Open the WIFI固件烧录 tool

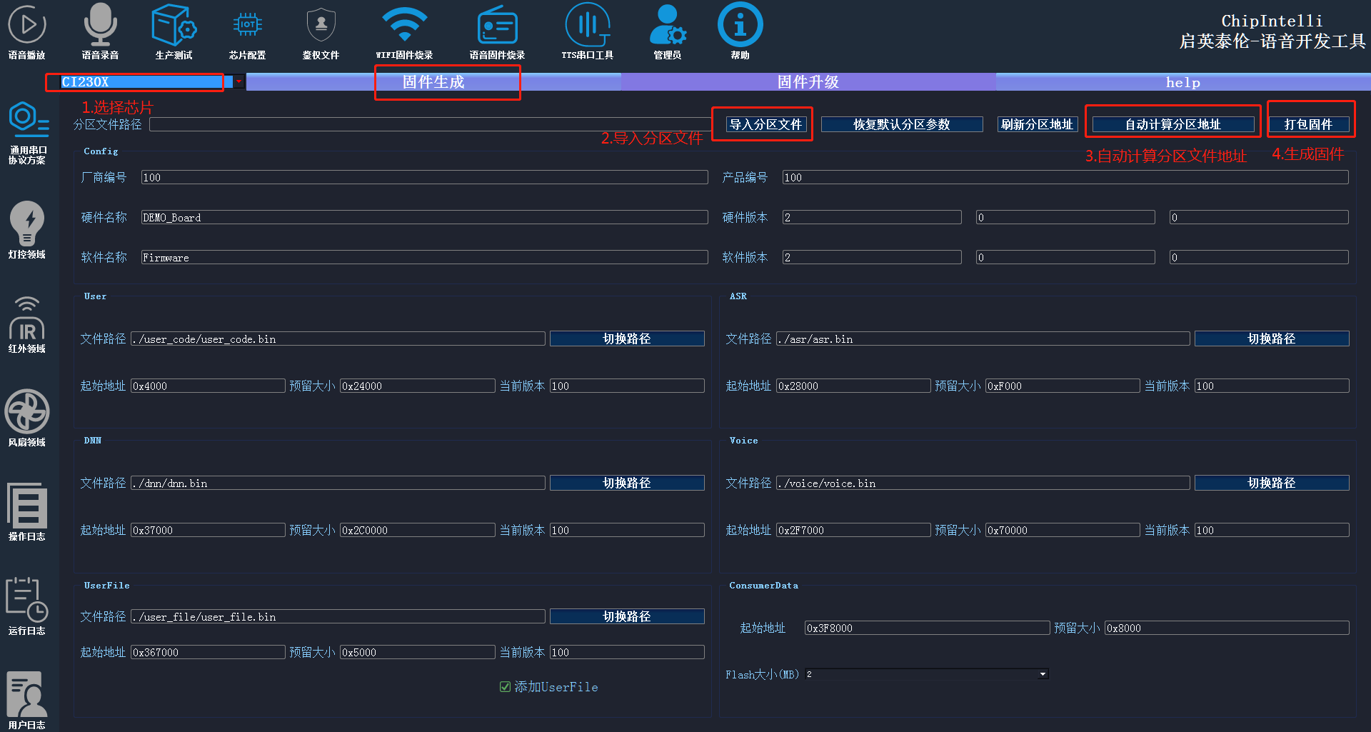[x=404, y=32]
